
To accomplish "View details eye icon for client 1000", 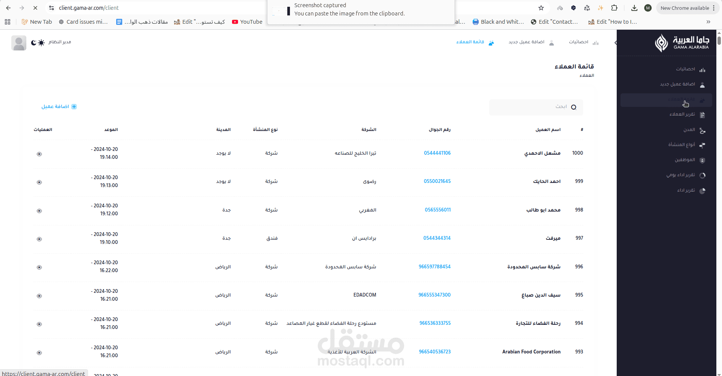I will point(39,154).
